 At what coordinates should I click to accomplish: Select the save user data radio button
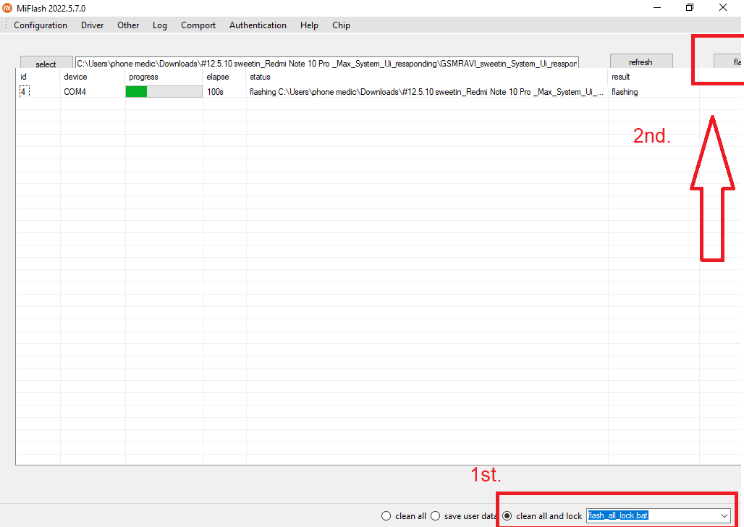tap(435, 516)
